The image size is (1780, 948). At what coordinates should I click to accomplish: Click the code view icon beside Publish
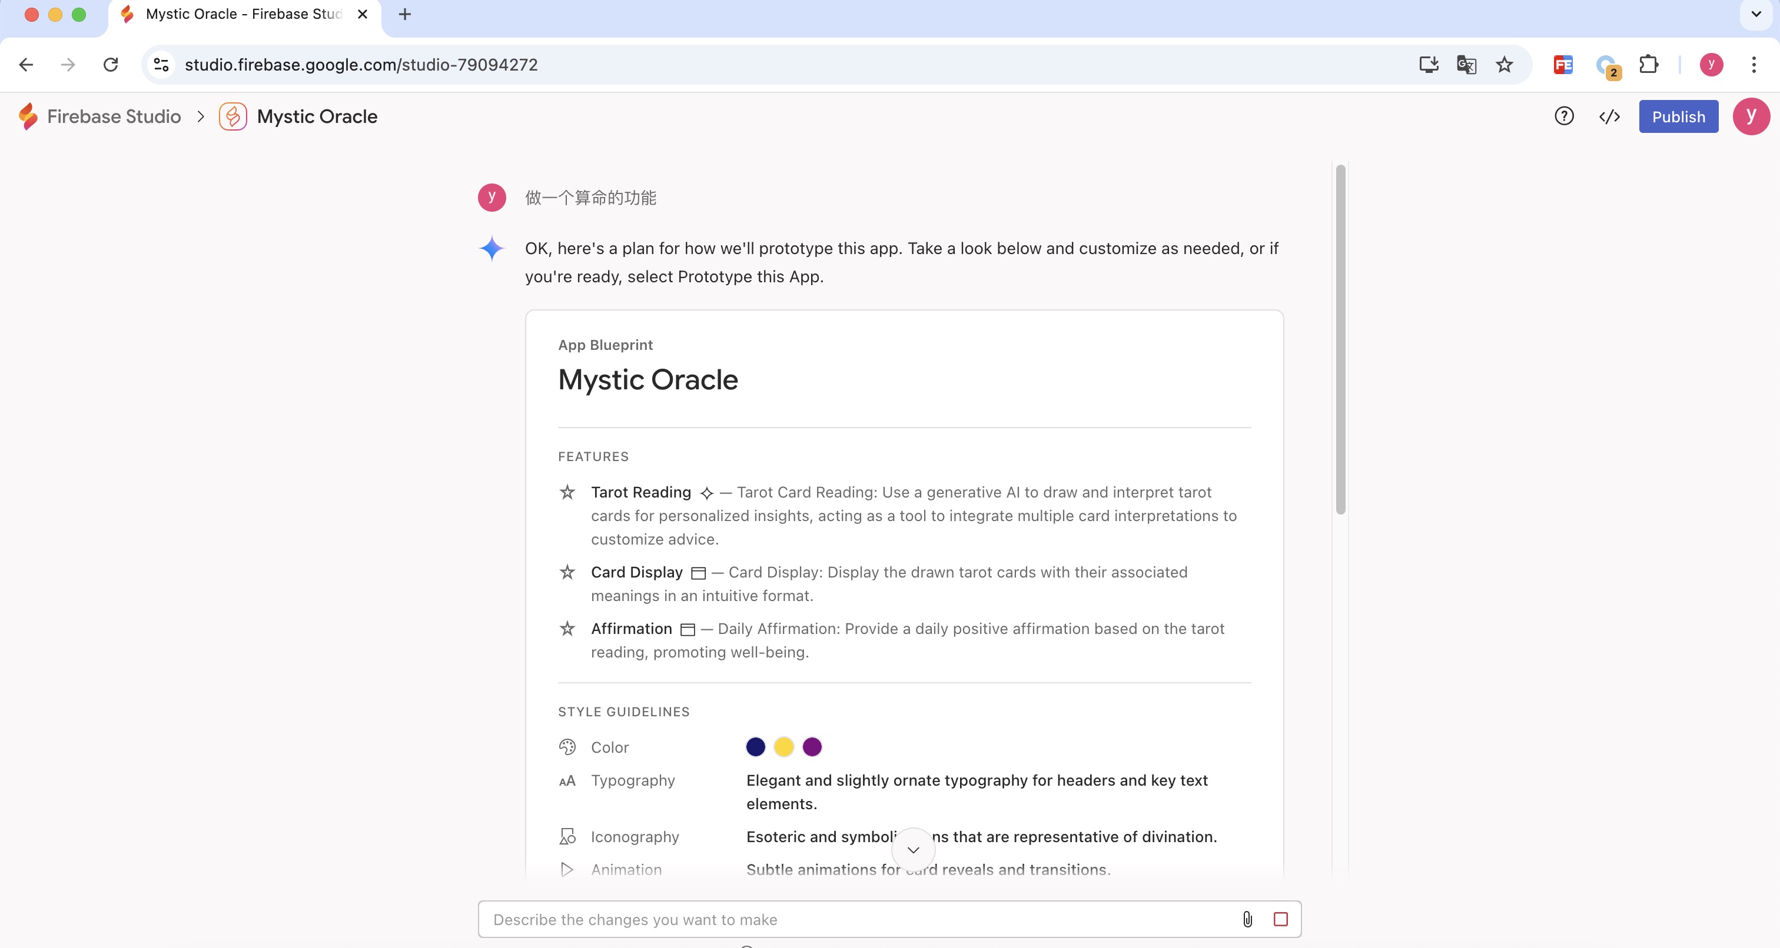1610,116
